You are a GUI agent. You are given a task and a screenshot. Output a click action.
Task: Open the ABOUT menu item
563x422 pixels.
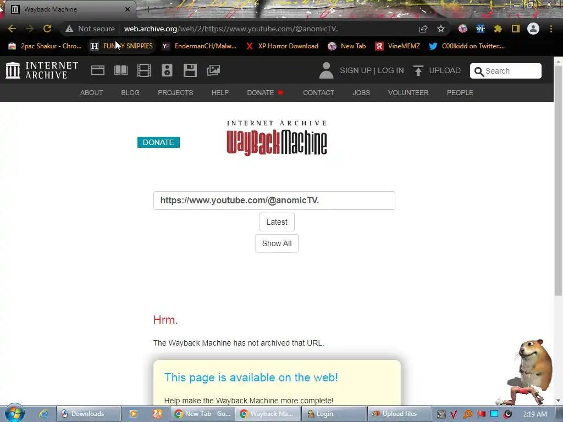92,92
